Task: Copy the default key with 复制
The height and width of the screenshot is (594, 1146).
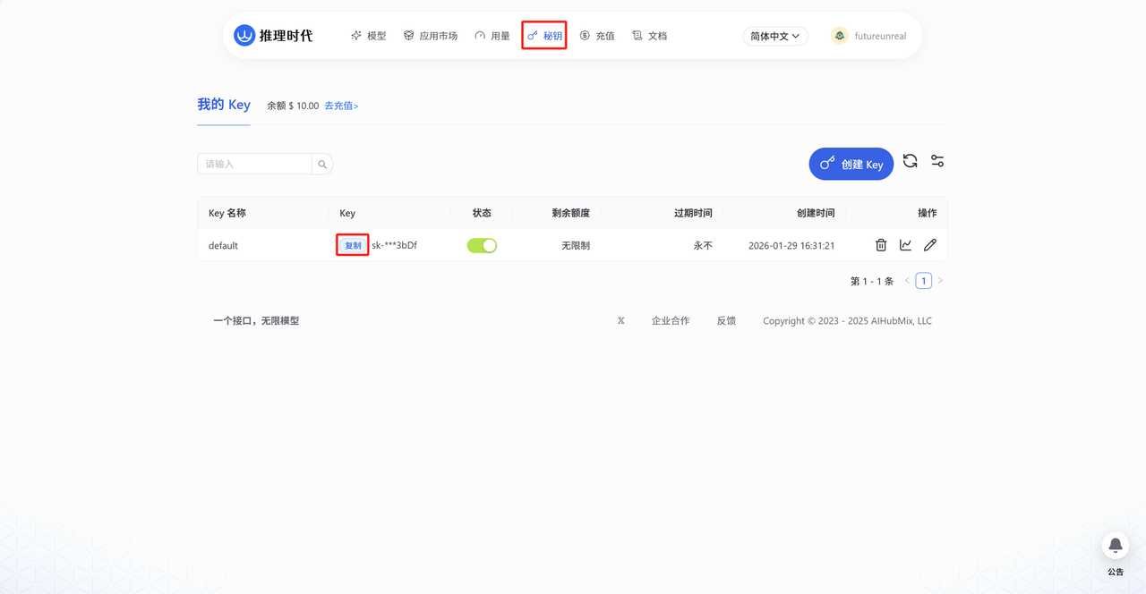Action: coord(353,245)
